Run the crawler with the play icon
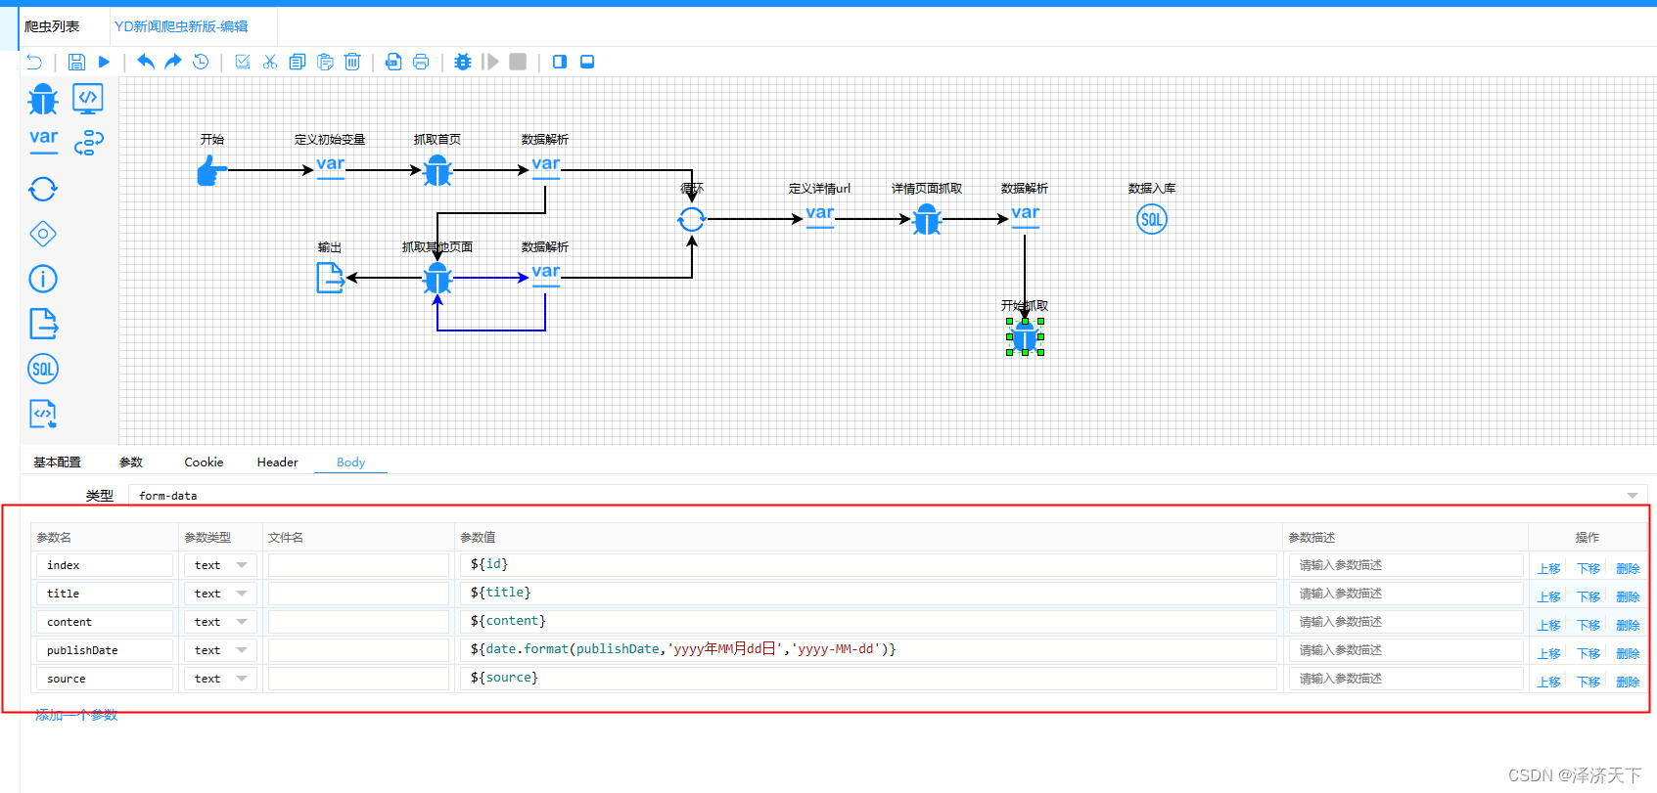Viewport: 1657px width, 793px height. 104,62
